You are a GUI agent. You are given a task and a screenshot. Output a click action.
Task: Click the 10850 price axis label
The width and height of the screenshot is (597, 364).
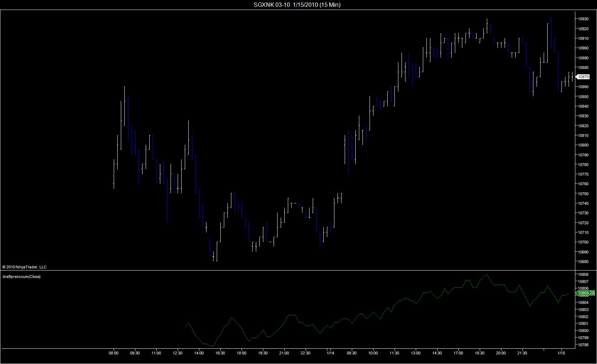583,97
